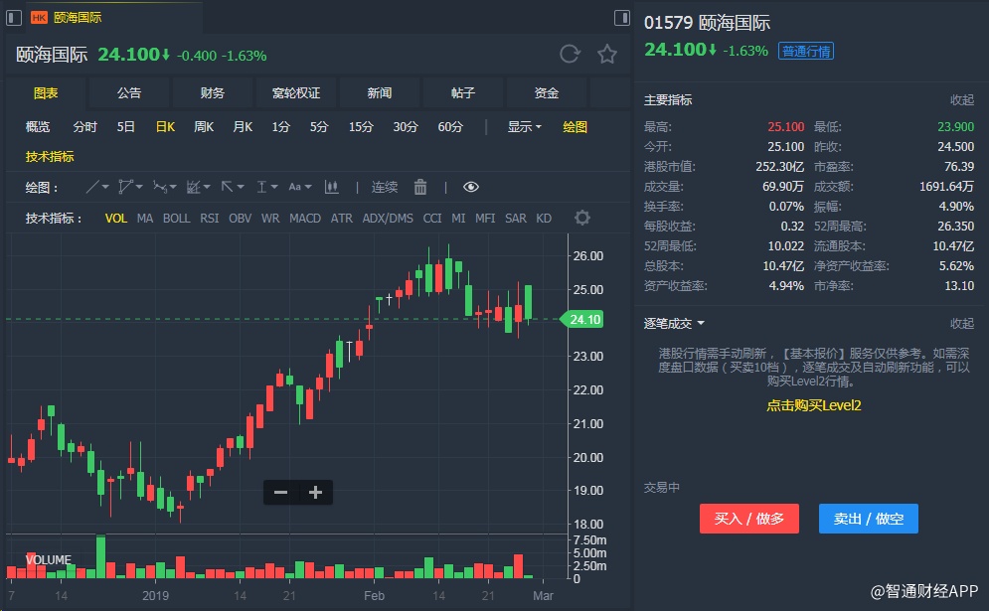This screenshot has height=611, width=989.
Task: Zoom out the chart with minus
Action: (x=281, y=492)
